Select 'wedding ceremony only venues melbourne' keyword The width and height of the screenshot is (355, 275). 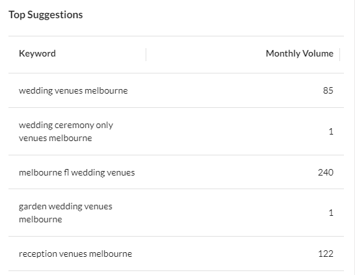(66, 131)
